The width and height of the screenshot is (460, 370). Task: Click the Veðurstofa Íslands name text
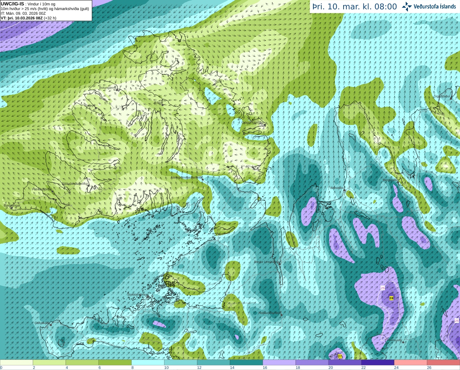click(435, 6)
